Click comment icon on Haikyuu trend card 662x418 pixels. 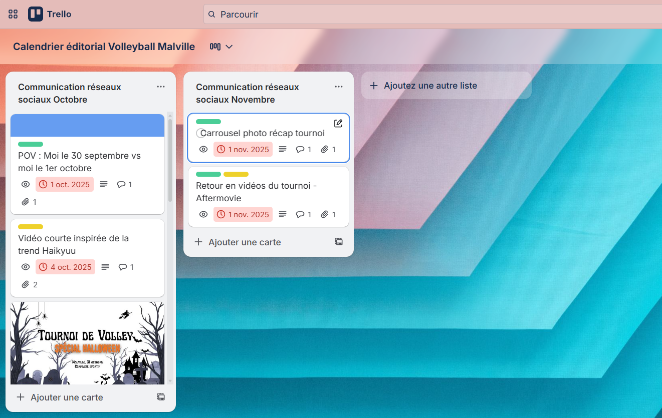(122, 267)
